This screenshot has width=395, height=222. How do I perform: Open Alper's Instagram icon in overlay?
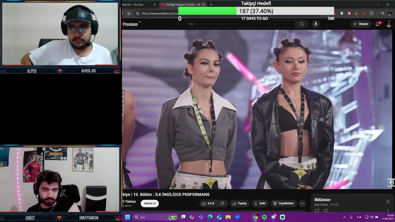pos(117,71)
